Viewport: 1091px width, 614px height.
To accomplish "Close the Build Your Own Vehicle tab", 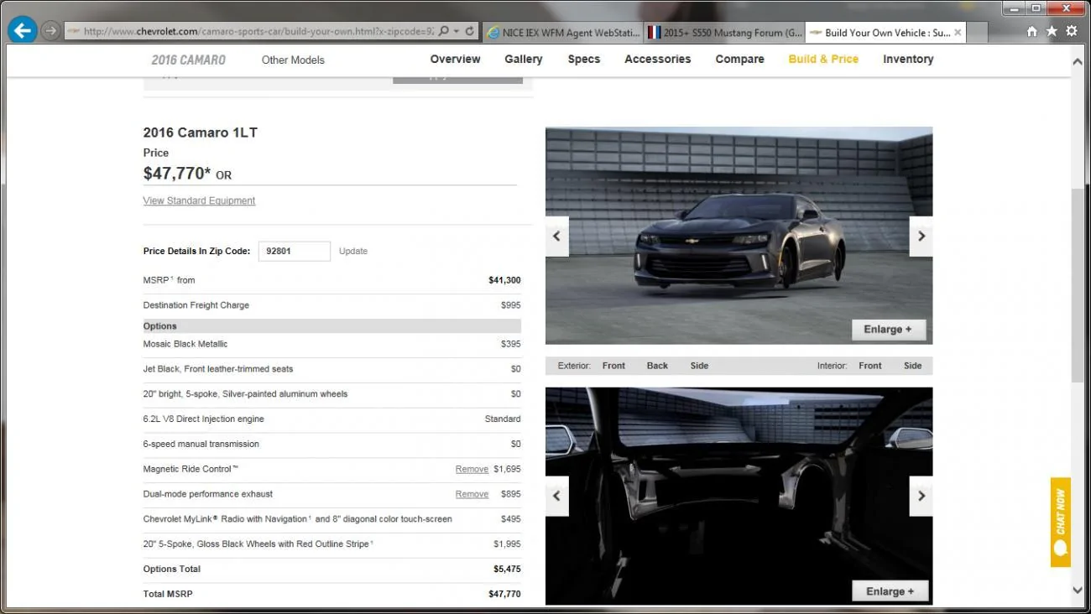I will 958,33.
